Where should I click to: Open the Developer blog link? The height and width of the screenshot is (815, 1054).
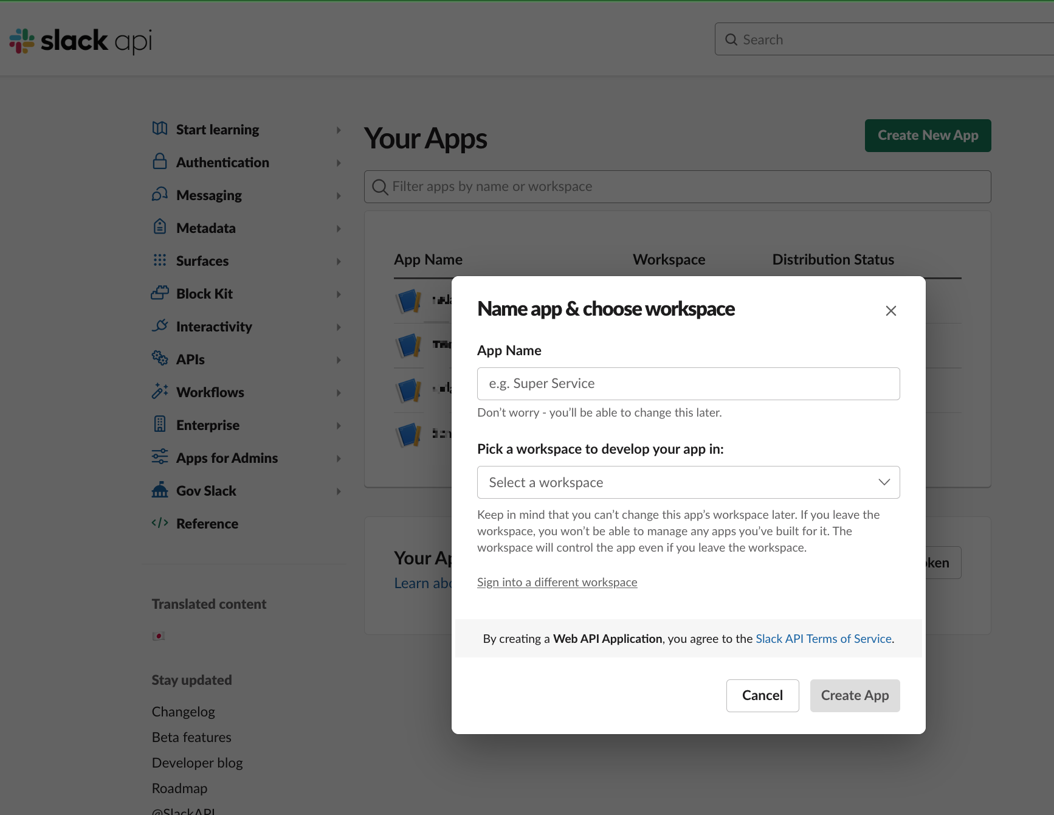(x=198, y=763)
